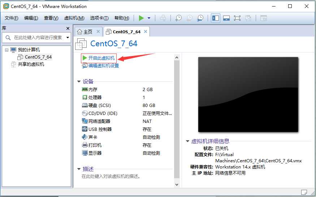The height and width of the screenshot is (197, 316).
Task: Click the green power-on play toolbar button
Action: [x=141, y=18]
